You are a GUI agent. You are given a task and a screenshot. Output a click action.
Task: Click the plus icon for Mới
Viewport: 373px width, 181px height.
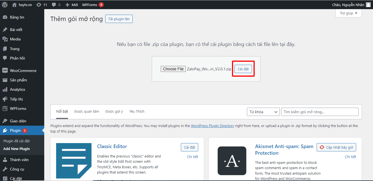click(x=67, y=5)
